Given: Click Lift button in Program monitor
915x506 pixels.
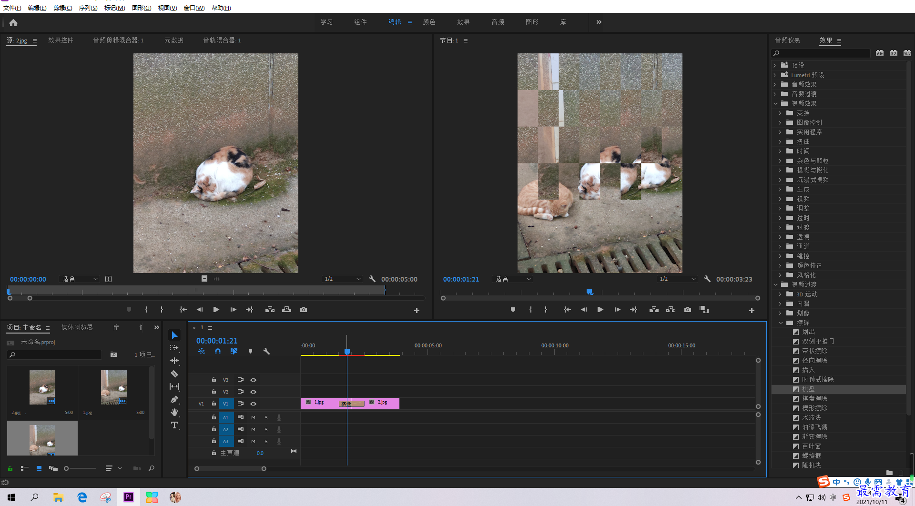Looking at the screenshot, I should click(654, 310).
